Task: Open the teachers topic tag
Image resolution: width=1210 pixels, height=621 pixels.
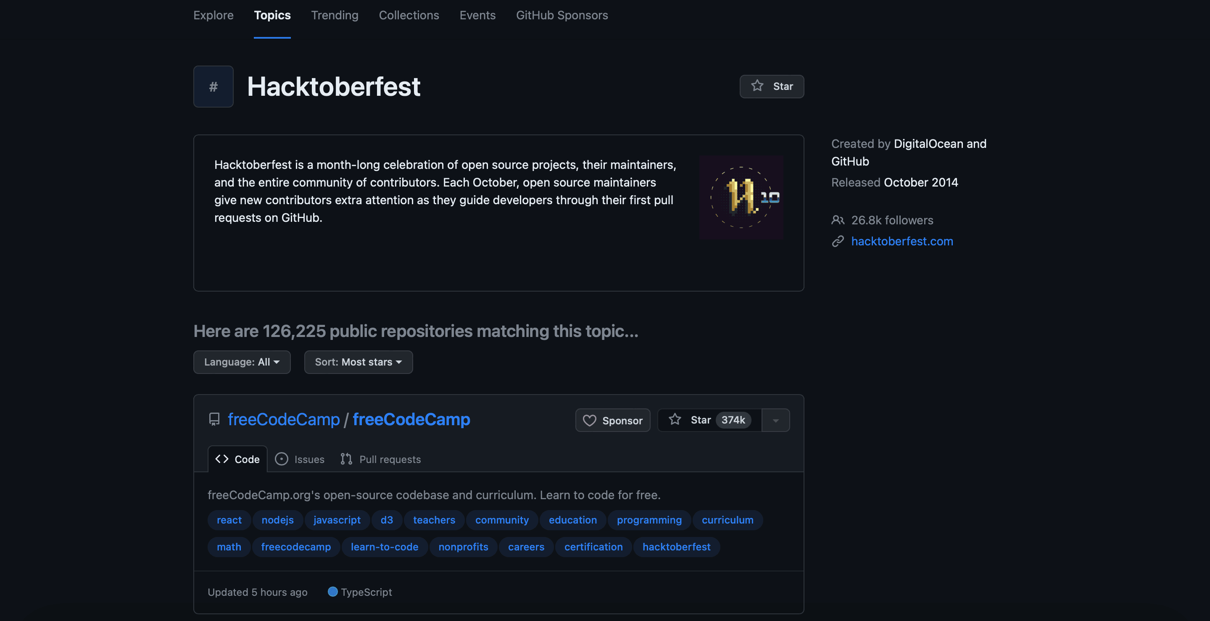Action: [434, 520]
